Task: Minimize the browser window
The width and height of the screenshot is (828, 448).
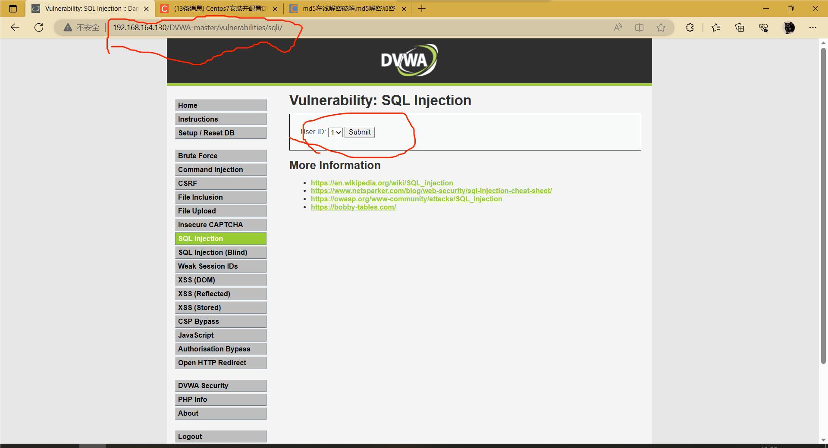Action: (766, 9)
